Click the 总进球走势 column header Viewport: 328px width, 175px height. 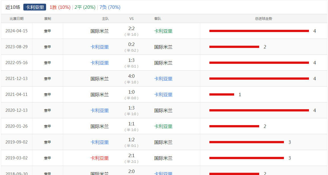(x=263, y=19)
